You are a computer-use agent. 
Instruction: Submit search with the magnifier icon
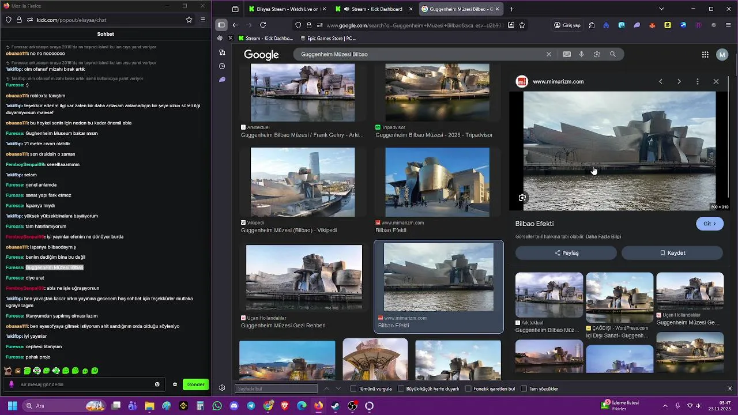(613, 54)
